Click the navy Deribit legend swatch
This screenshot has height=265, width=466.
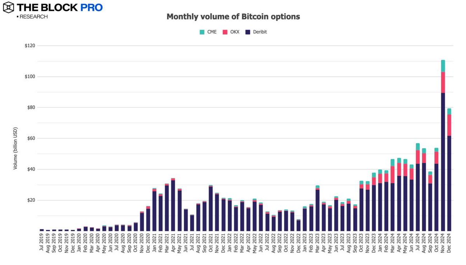tap(248, 32)
